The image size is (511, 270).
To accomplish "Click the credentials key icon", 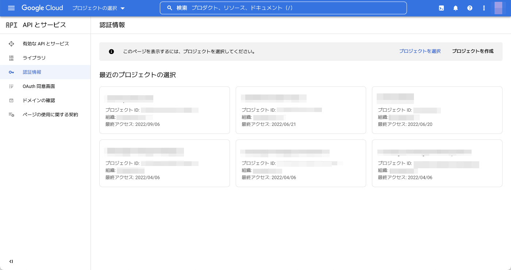I will (11, 72).
